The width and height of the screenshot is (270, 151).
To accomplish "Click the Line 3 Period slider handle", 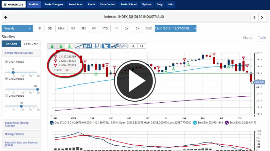I will coord(21,106).
